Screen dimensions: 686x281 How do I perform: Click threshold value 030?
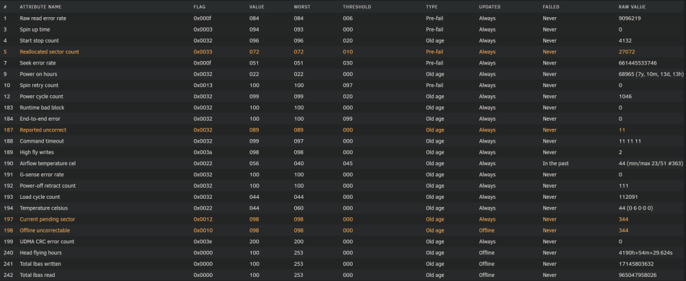348,63
